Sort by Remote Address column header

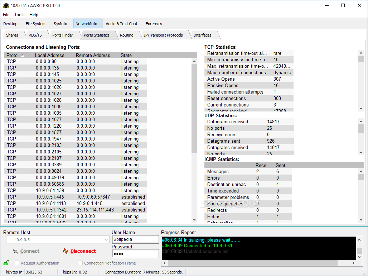(93, 55)
